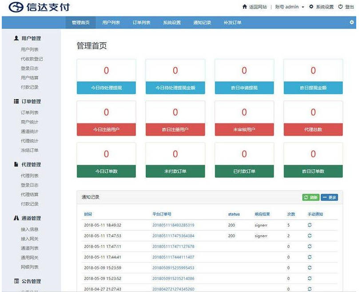Click the 平台订单号 column header
This screenshot has width=362, height=292.
[162, 214]
